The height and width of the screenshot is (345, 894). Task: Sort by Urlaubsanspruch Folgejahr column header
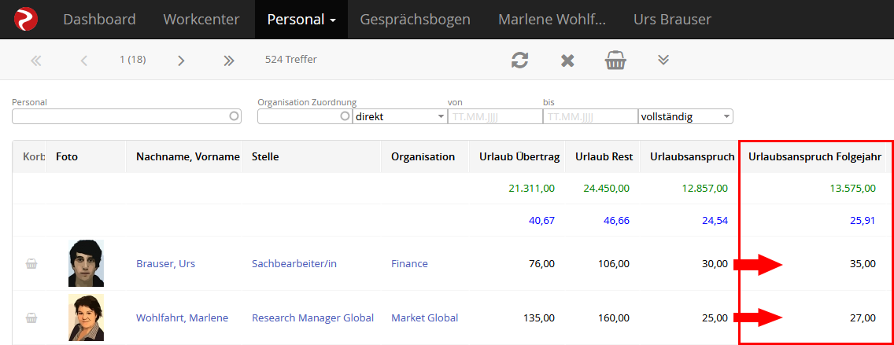tap(815, 156)
